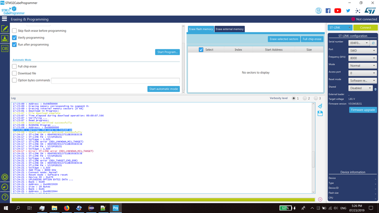Viewport: 379px width, 213px height.
Task: Open the Memory & File edition pencil icon
Action: point(5,28)
